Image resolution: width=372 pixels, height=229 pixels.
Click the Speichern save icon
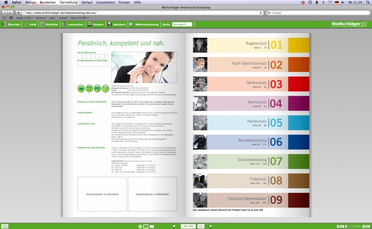pyautogui.click(x=109, y=24)
